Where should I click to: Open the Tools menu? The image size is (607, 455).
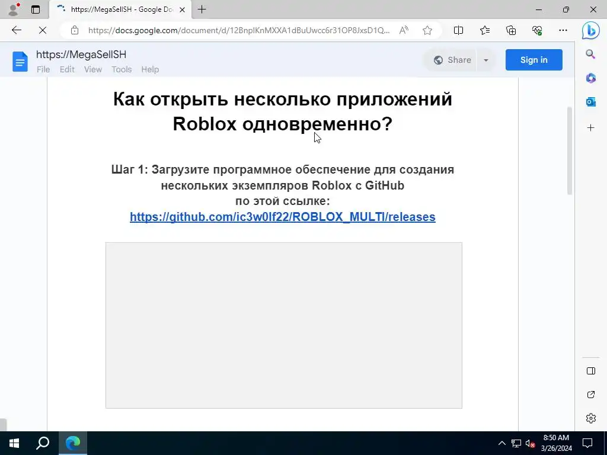coord(122,69)
